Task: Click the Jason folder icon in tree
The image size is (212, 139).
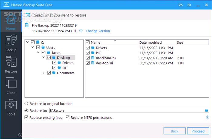Action: pyautogui.click(x=48, y=52)
